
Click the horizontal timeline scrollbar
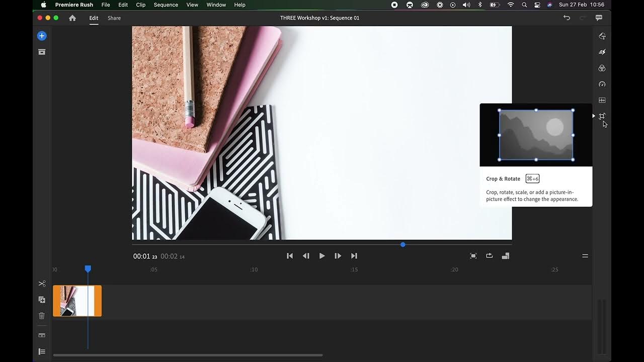coord(188,355)
